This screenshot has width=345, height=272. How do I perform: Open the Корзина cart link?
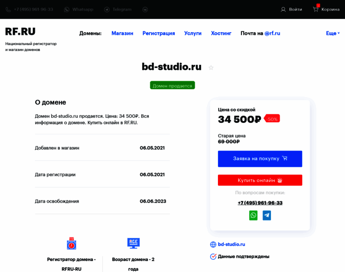pyautogui.click(x=330, y=10)
